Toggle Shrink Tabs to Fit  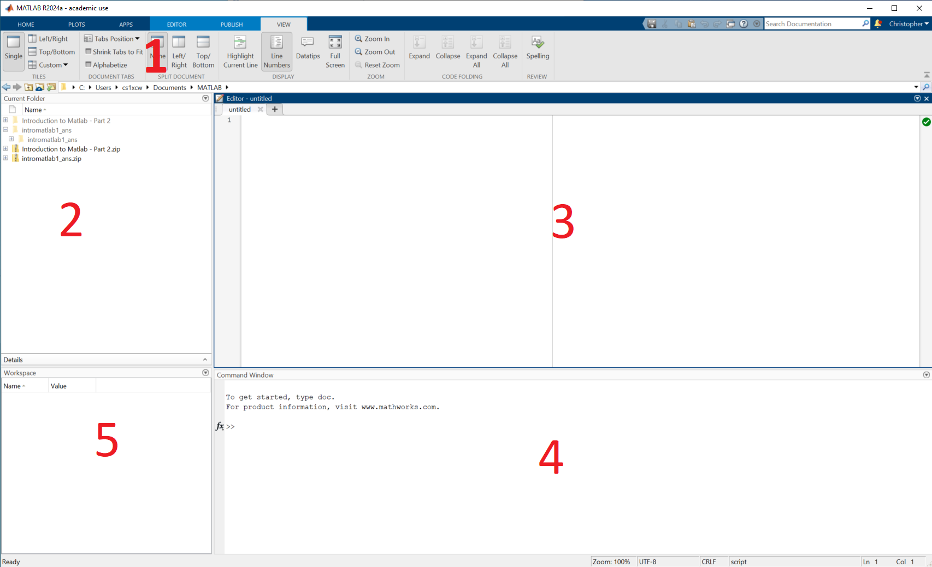(113, 51)
